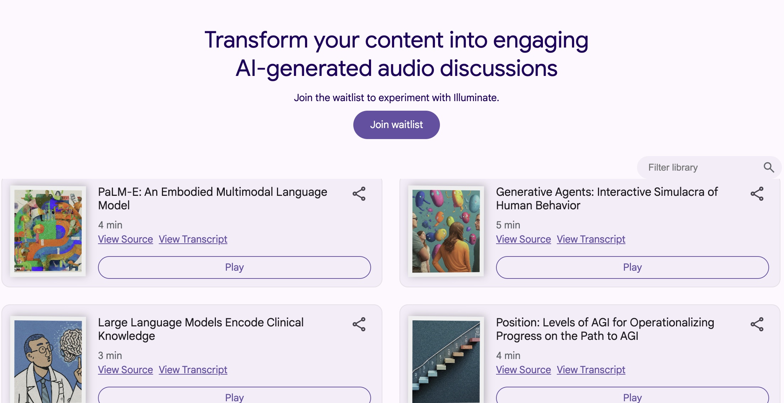Image resolution: width=784 pixels, height=403 pixels.
Task: Click View Source for Large Language Models
Action: (x=125, y=369)
